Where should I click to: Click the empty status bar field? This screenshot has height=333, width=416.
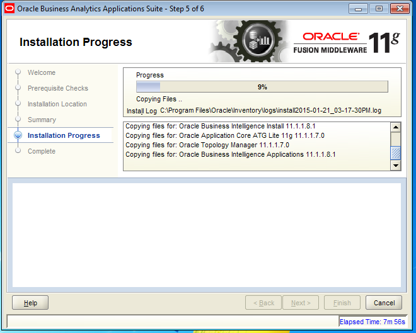pyautogui.click(x=173, y=321)
